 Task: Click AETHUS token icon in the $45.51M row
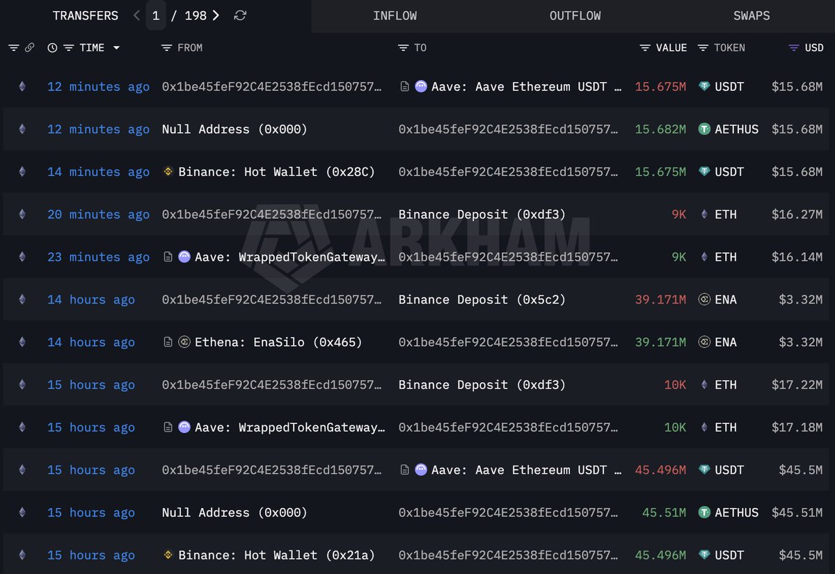click(x=704, y=513)
